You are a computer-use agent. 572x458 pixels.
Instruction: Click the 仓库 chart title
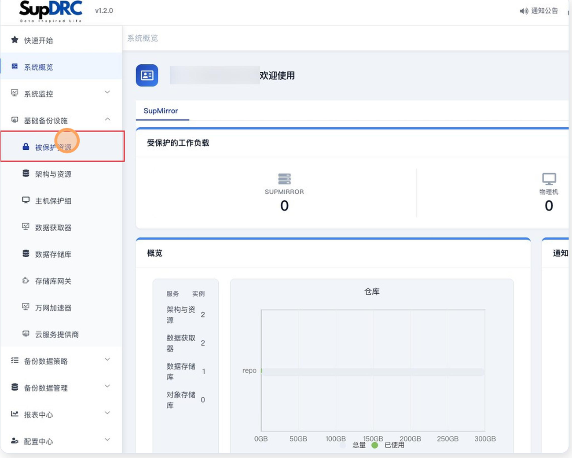pos(372,292)
